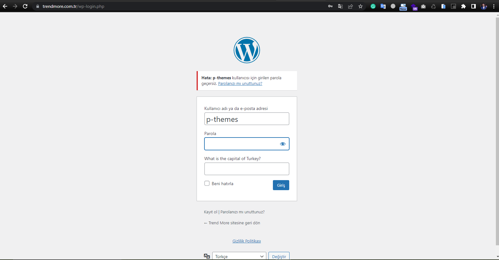Open the dark square ruler extension
This screenshot has width=499, height=260.
pyautogui.click(x=453, y=6)
